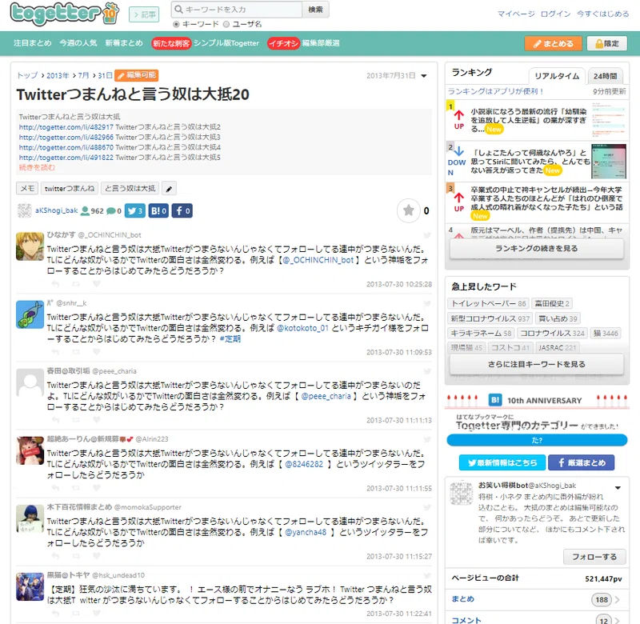The image size is (640, 624).
Task: Switch to リアルタイム ranking tab
Action: pyautogui.click(x=557, y=76)
